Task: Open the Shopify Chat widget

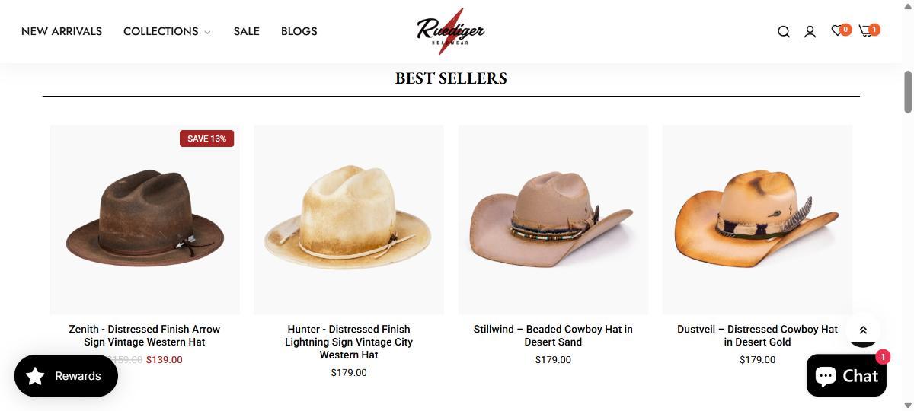Action: pyautogui.click(x=846, y=375)
